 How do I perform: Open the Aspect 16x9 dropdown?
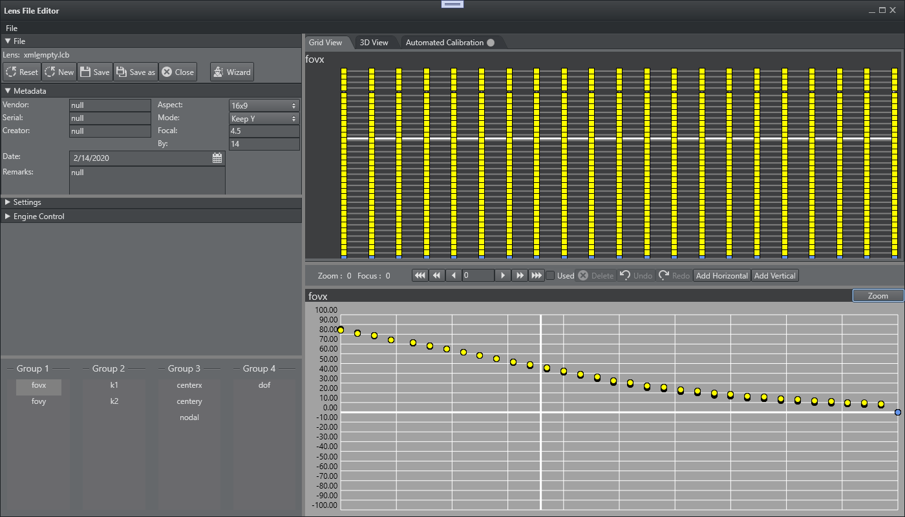pos(264,105)
